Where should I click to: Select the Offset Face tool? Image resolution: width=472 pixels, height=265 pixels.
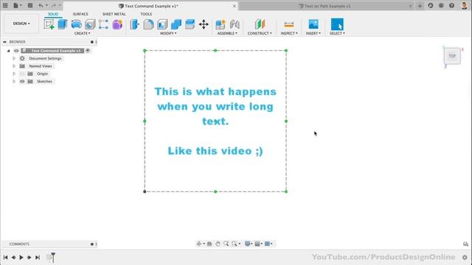[190, 24]
